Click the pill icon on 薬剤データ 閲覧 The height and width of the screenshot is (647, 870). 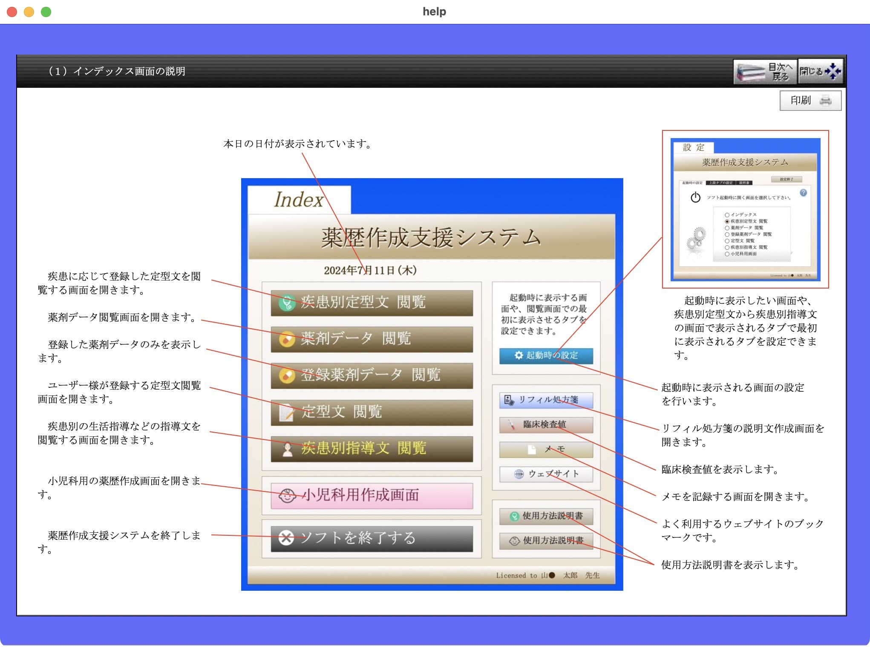click(x=287, y=339)
